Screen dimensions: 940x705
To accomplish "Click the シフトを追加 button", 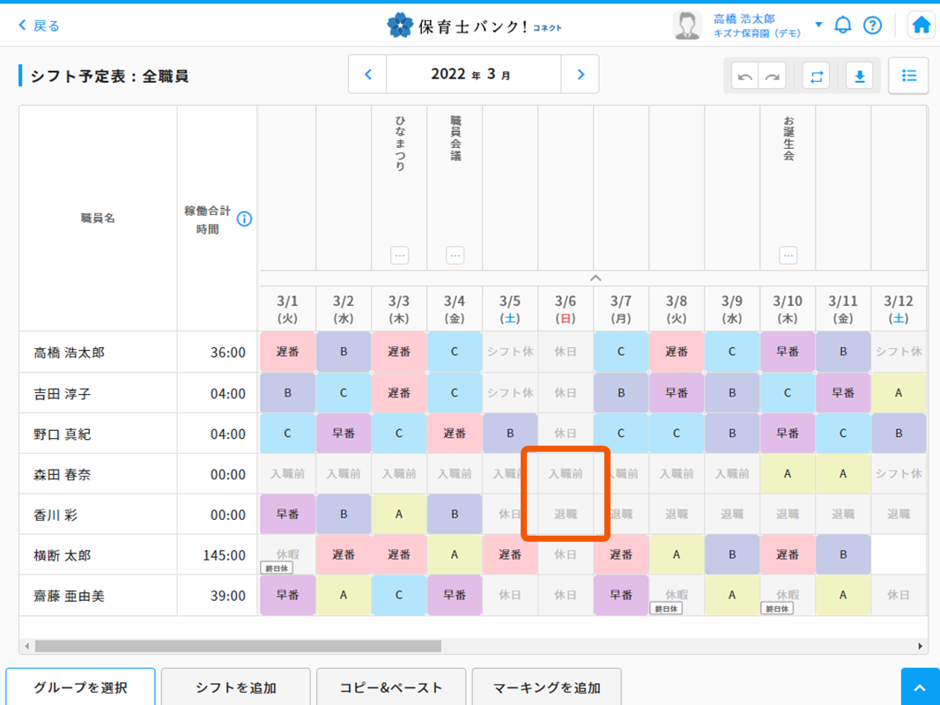I will [236, 687].
